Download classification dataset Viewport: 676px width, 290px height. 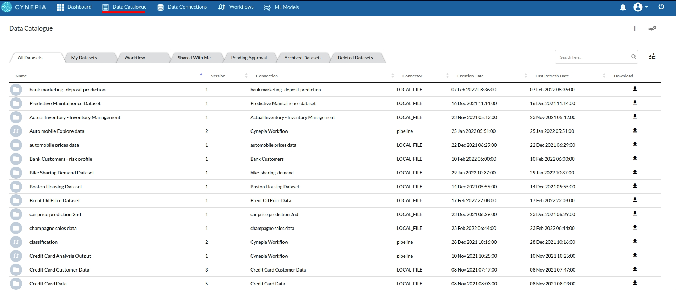click(635, 241)
